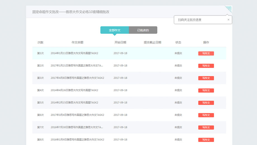
Task: Click 写作文 button for 第3次
Action: click(206, 78)
